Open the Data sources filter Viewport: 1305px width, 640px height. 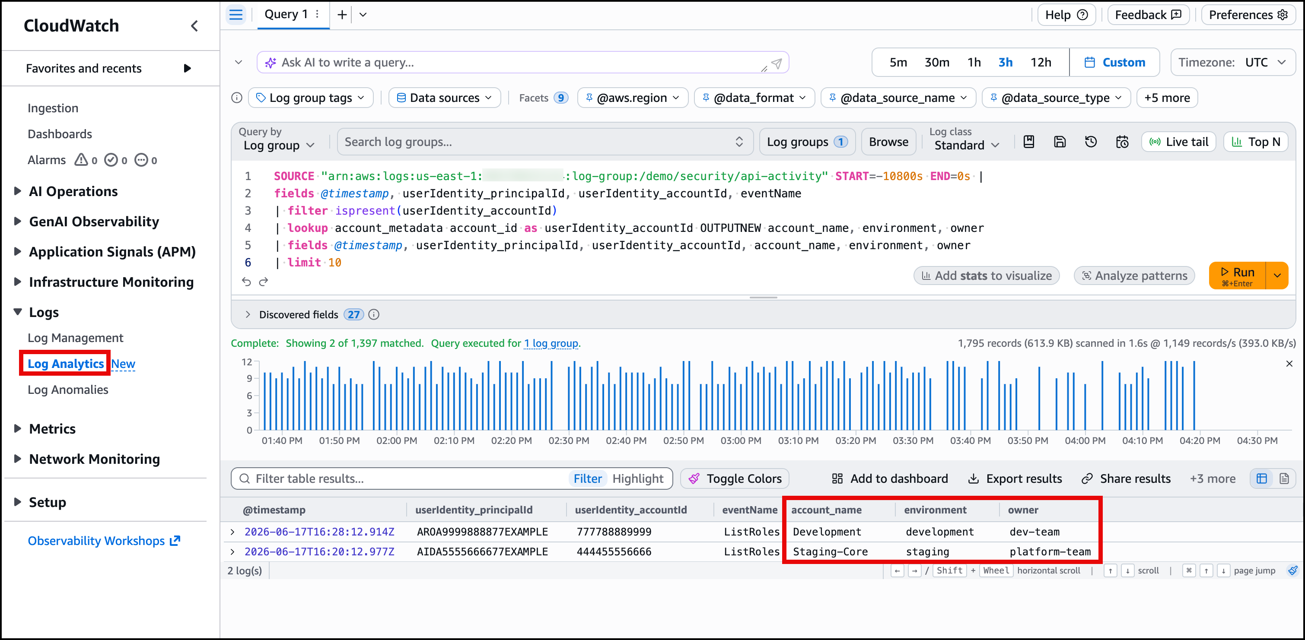[x=445, y=98]
